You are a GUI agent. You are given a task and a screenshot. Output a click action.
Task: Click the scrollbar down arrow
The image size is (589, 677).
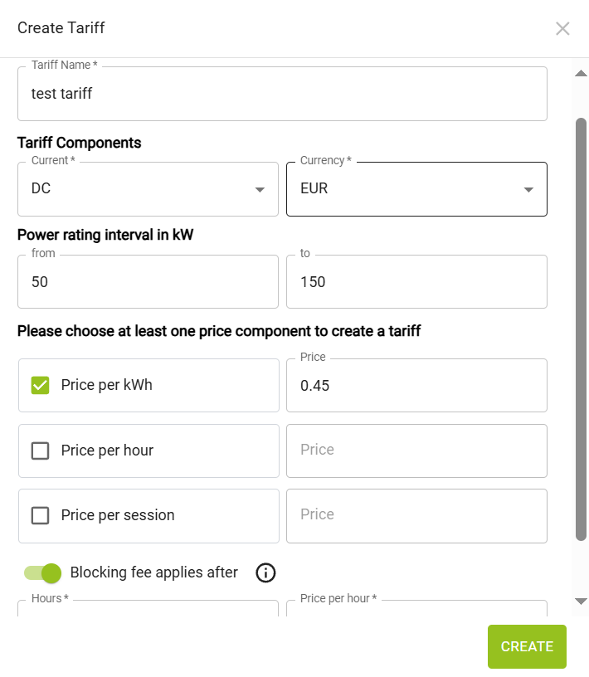coord(581,601)
